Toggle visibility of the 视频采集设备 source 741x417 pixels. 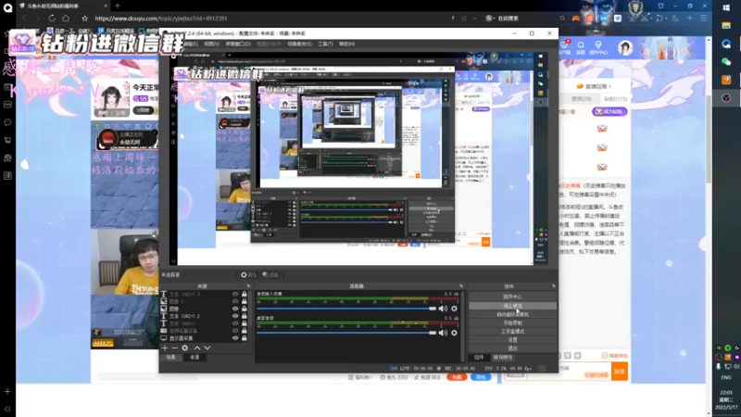click(x=235, y=331)
